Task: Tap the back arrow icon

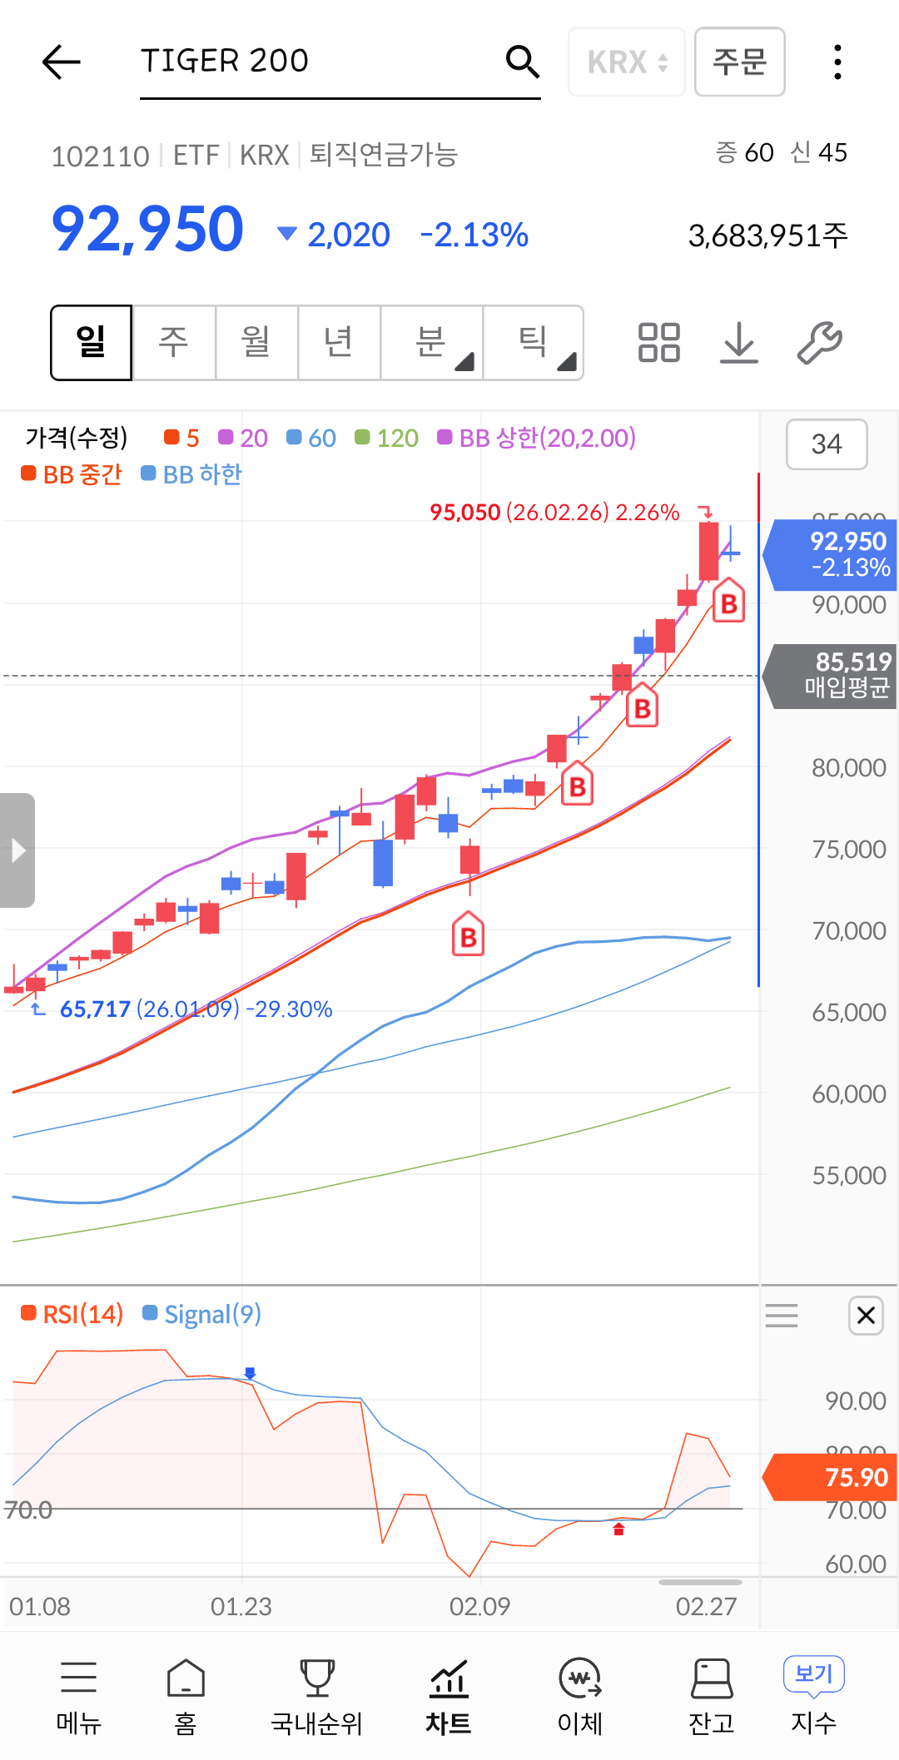Action: coord(61,62)
